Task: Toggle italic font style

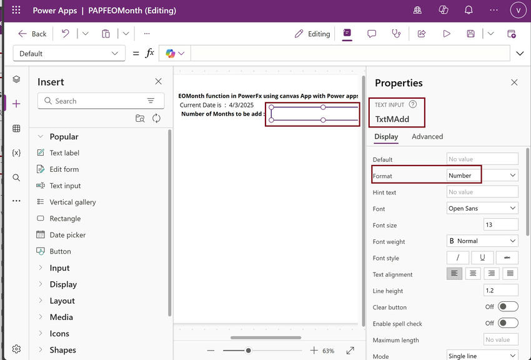Action: click(x=458, y=257)
